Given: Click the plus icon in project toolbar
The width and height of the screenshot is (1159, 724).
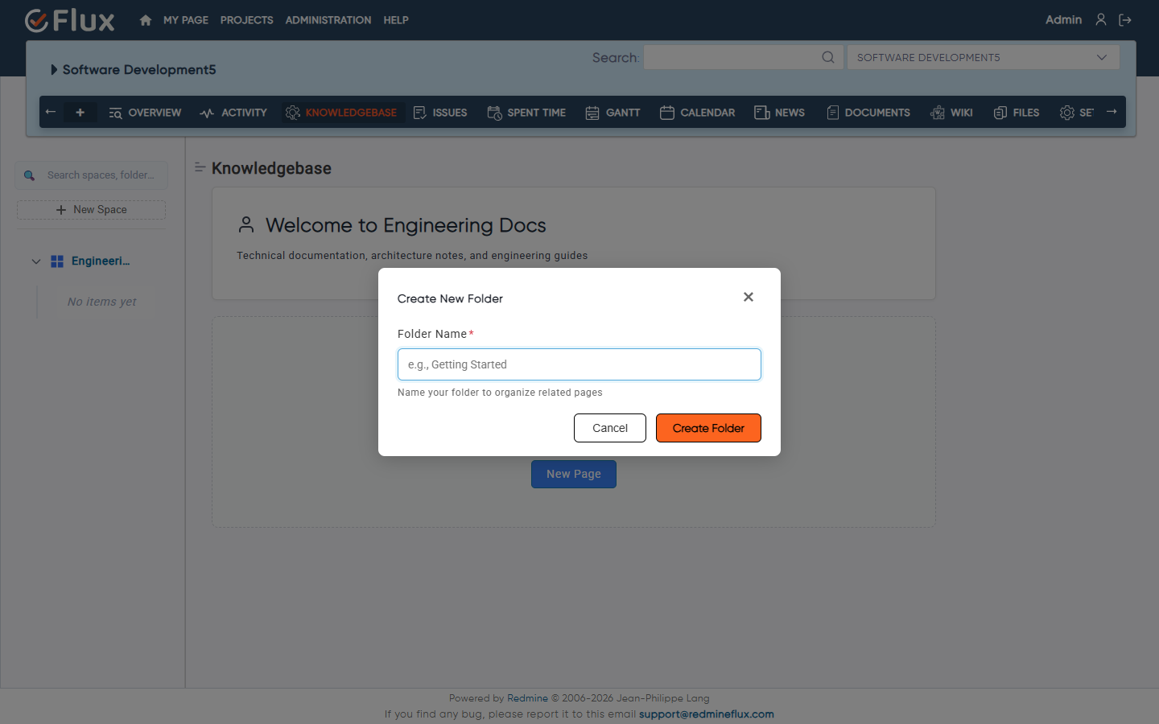Looking at the screenshot, I should pos(80,113).
